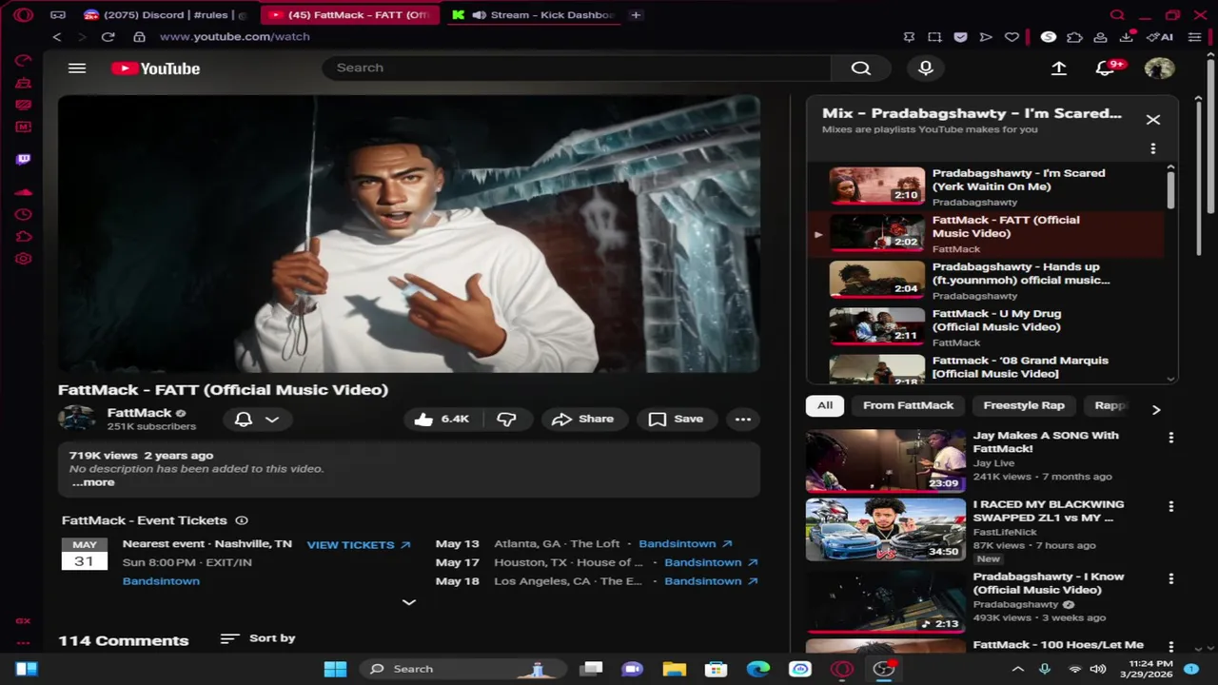Open options for Jay Makes A SONG video
This screenshot has height=685, width=1218.
tap(1170, 438)
